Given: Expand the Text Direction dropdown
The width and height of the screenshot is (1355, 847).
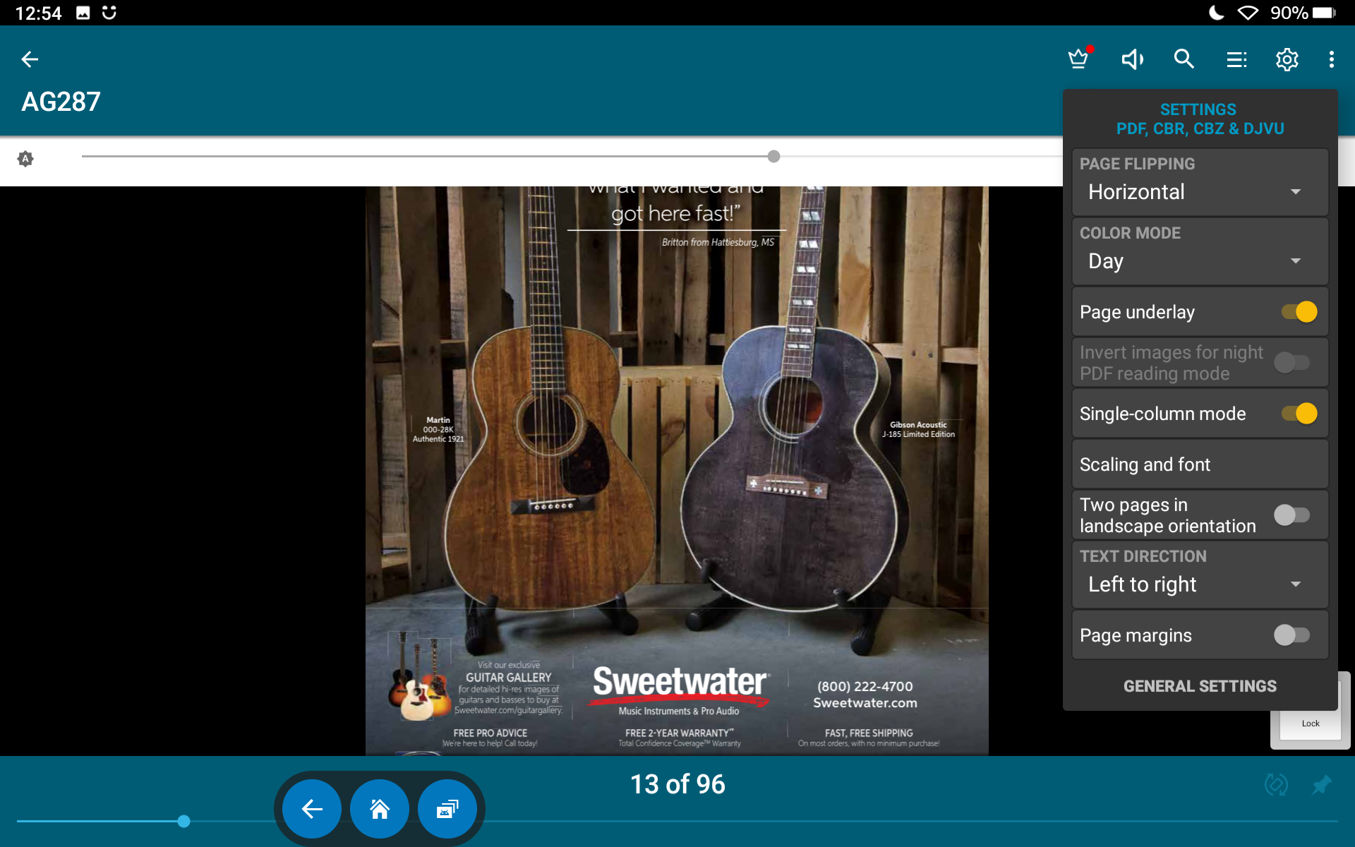Looking at the screenshot, I should point(1200,584).
